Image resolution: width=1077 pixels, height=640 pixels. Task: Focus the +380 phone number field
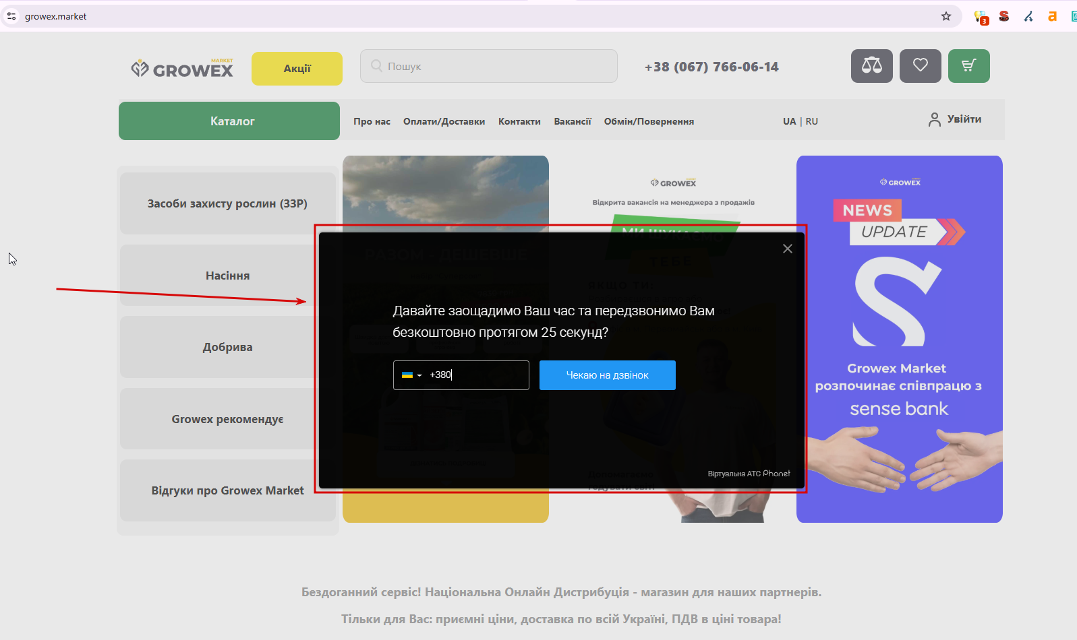click(x=461, y=375)
